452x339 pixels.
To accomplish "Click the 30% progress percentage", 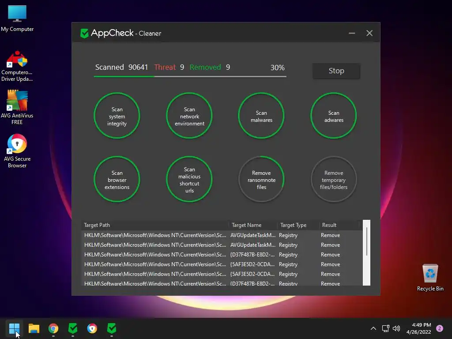I will (277, 68).
